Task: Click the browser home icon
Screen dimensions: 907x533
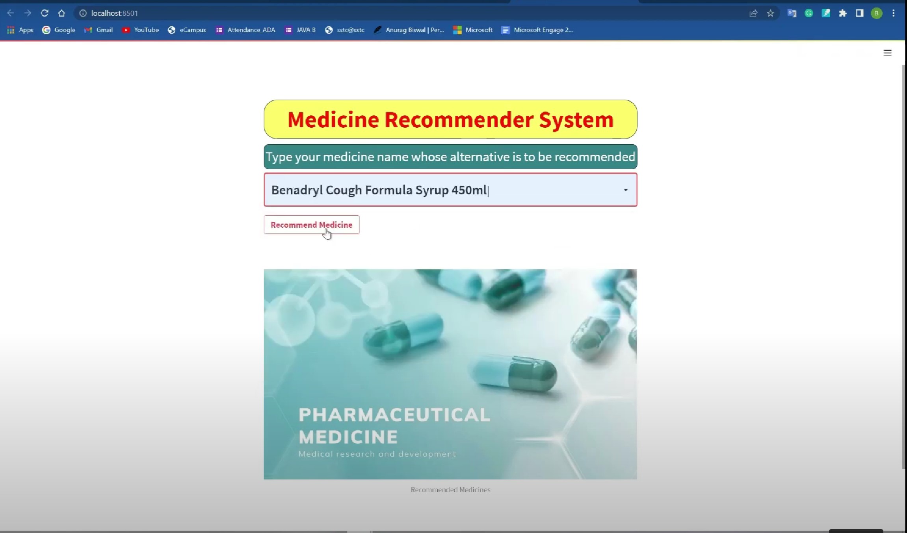Action: click(x=61, y=13)
